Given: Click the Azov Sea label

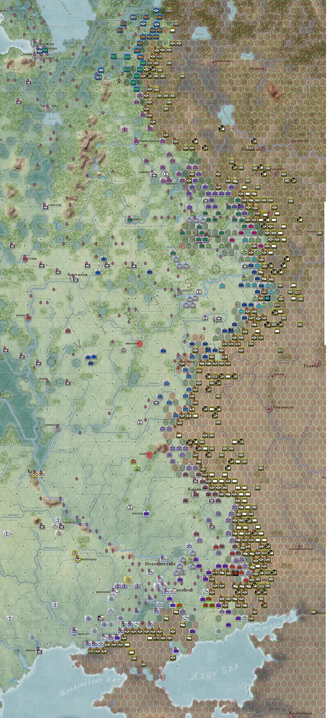Looking at the screenshot, I should click(x=215, y=672).
